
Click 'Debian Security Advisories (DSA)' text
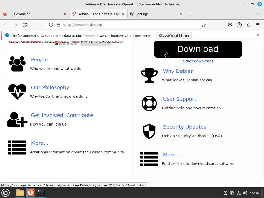point(192,136)
